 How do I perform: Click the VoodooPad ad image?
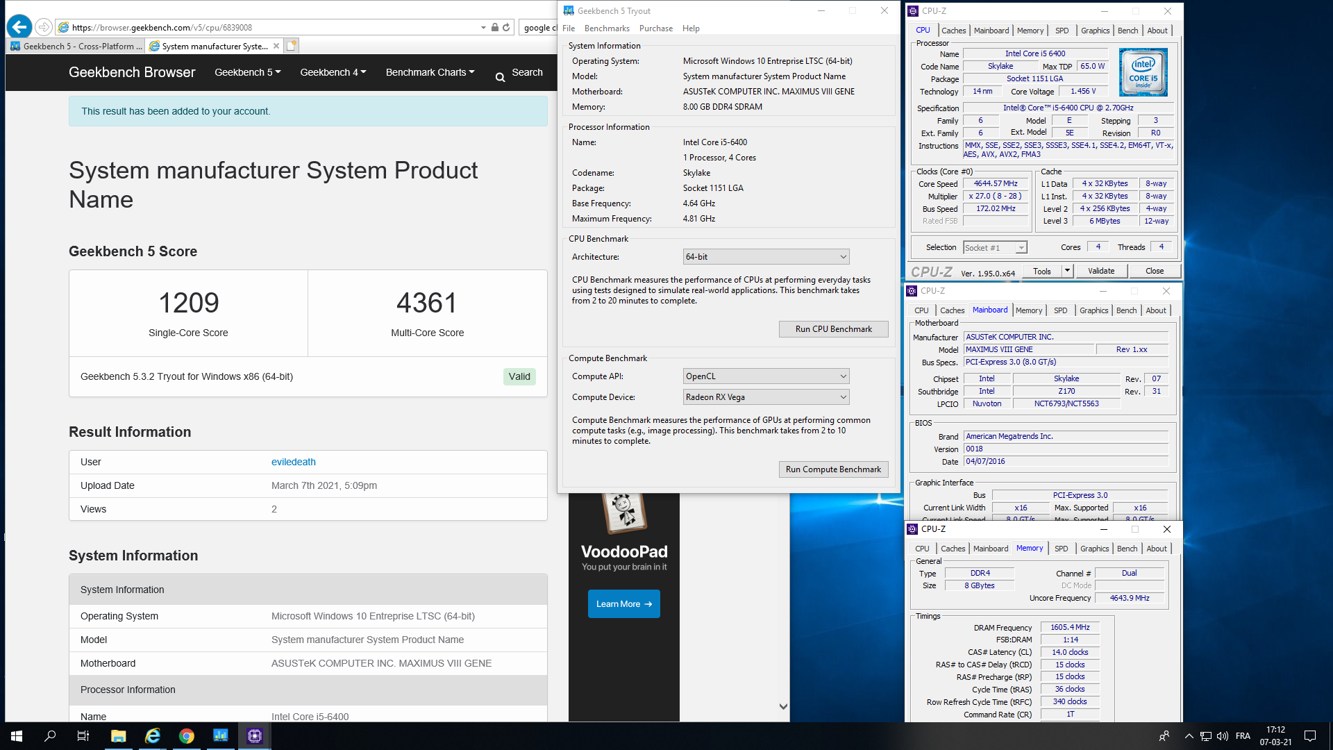624,514
